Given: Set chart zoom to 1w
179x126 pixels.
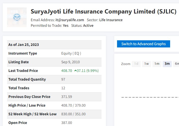Looking at the screenshot, I should [147, 64].
